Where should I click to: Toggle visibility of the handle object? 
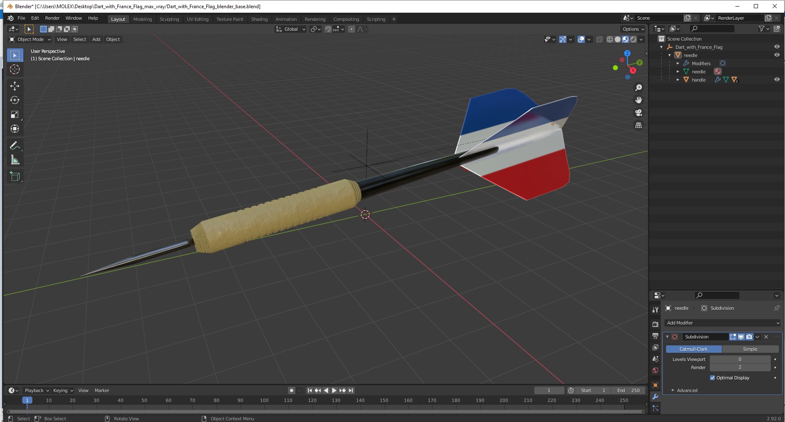pyautogui.click(x=777, y=79)
